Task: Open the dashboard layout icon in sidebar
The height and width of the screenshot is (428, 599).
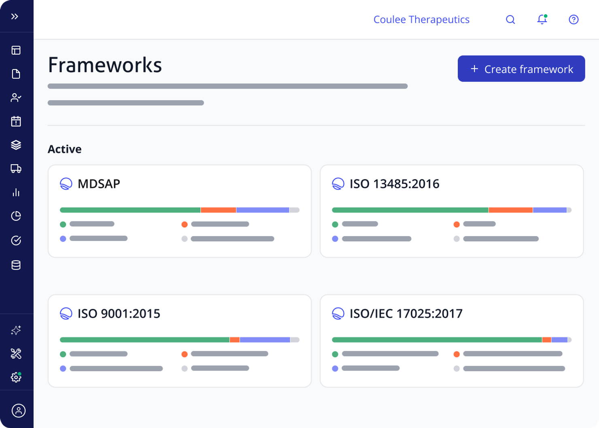Action: tap(16, 50)
